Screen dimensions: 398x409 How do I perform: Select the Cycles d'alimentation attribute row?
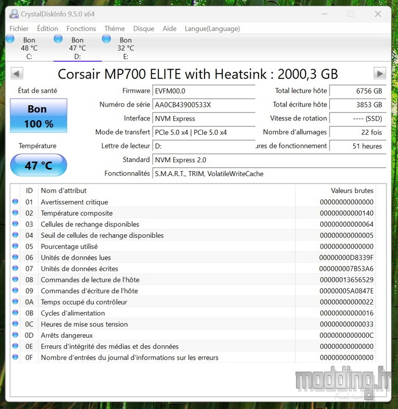[193, 313]
